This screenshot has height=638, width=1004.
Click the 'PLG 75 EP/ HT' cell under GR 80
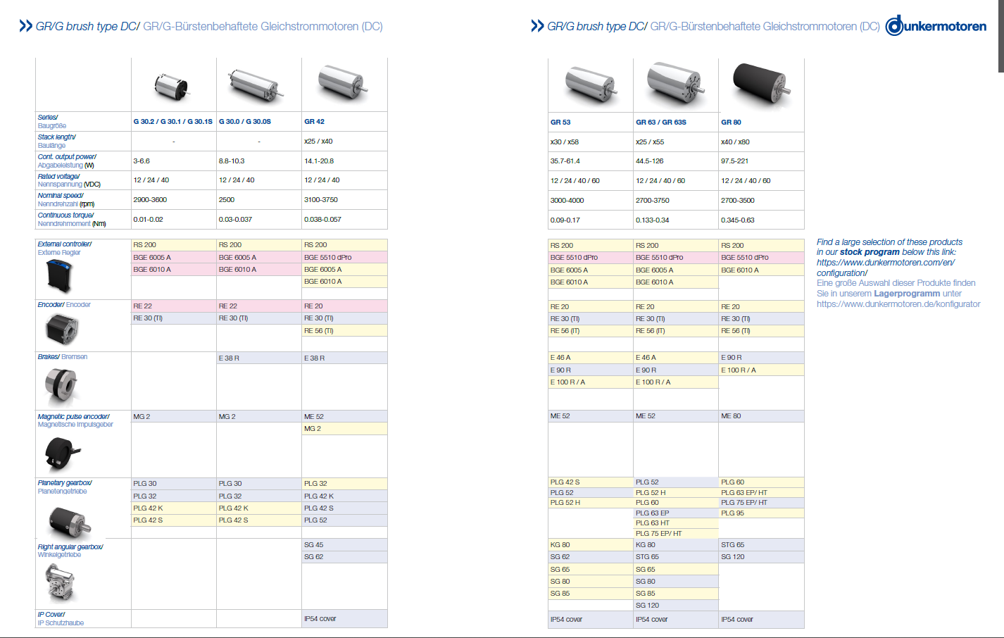[x=743, y=503]
